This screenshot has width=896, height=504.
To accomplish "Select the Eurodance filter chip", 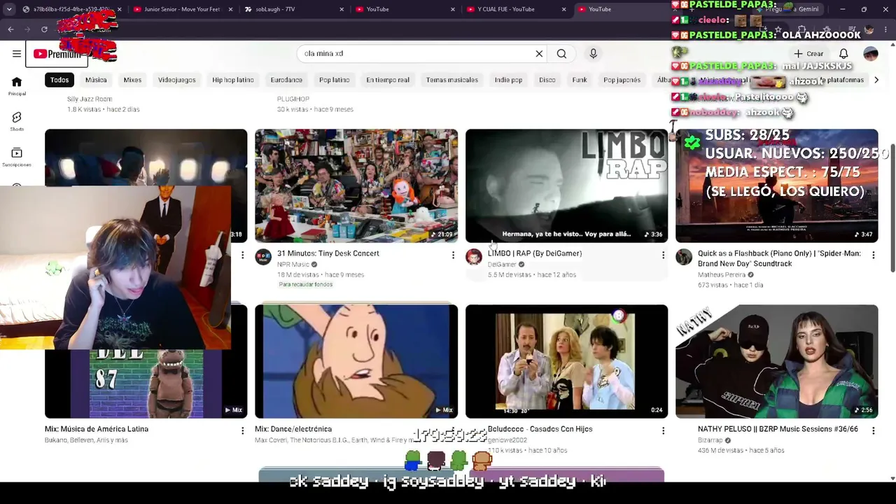I will click(286, 80).
